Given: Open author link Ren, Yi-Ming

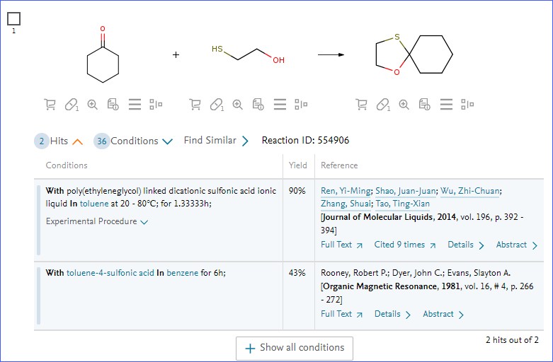Looking at the screenshot, I should (x=345, y=191).
